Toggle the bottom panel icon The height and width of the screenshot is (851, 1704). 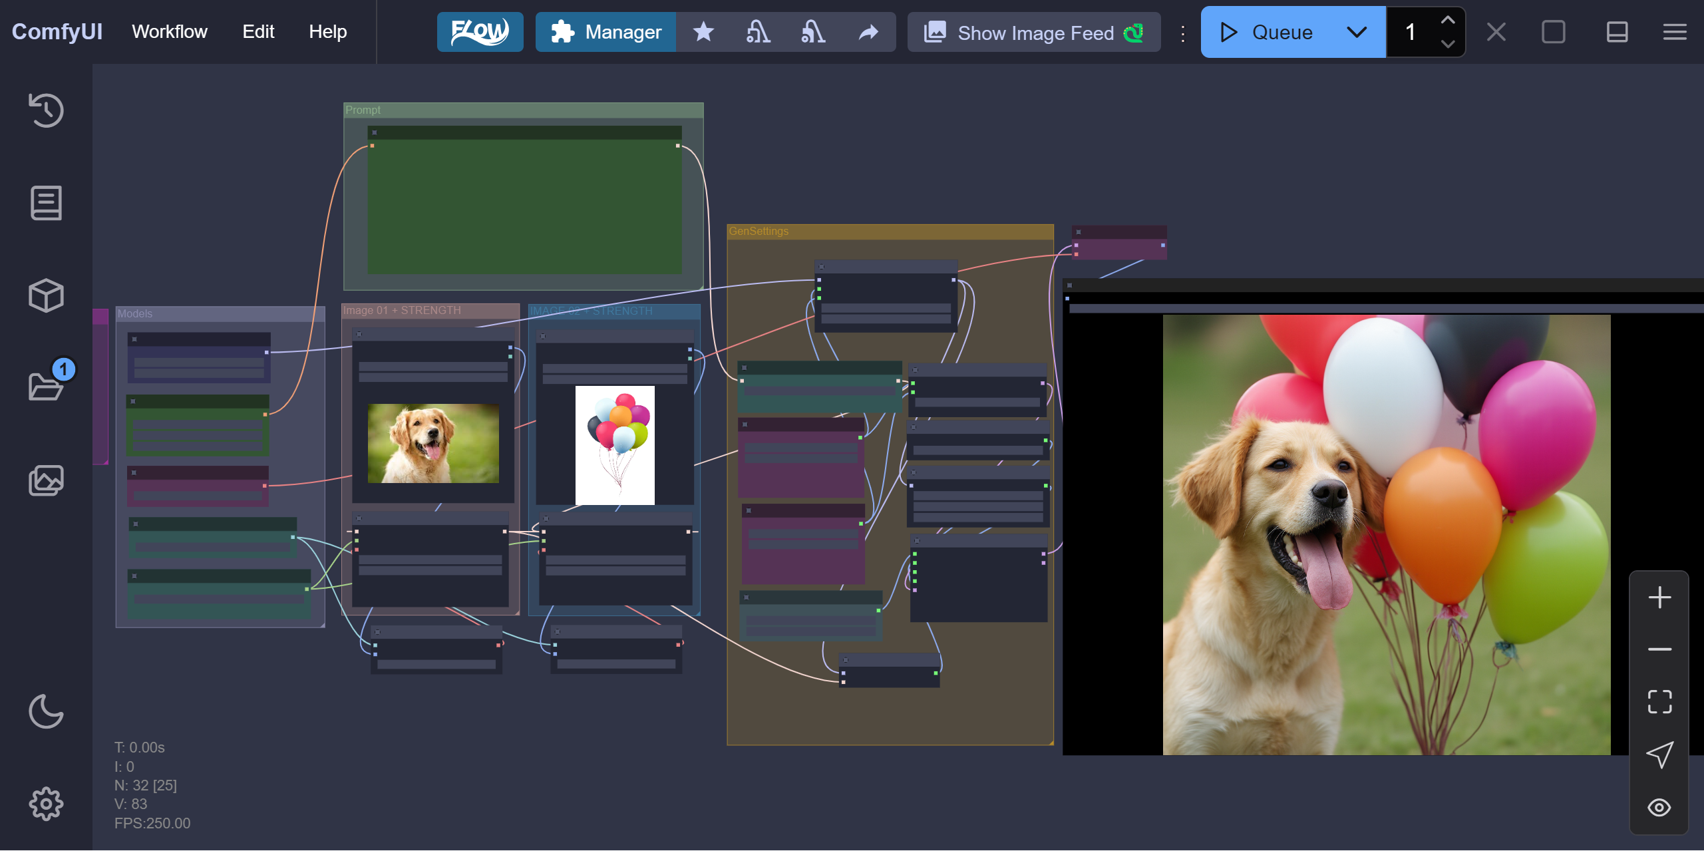coord(1617,32)
